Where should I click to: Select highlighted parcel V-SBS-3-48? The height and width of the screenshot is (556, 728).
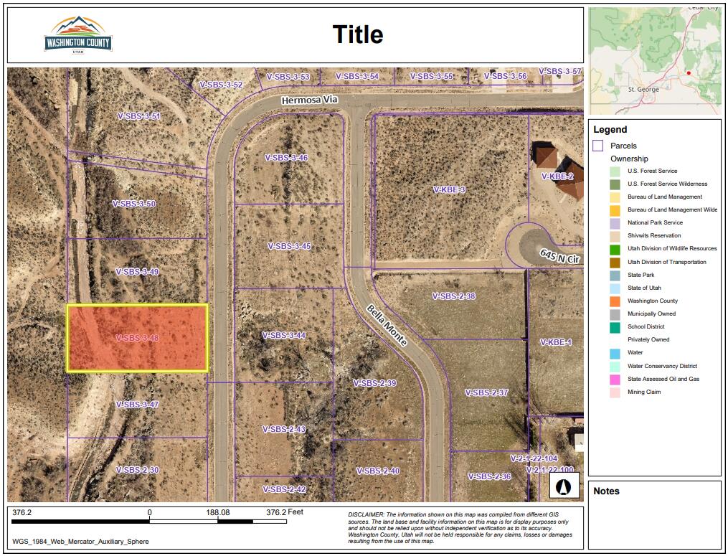(x=137, y=338)
